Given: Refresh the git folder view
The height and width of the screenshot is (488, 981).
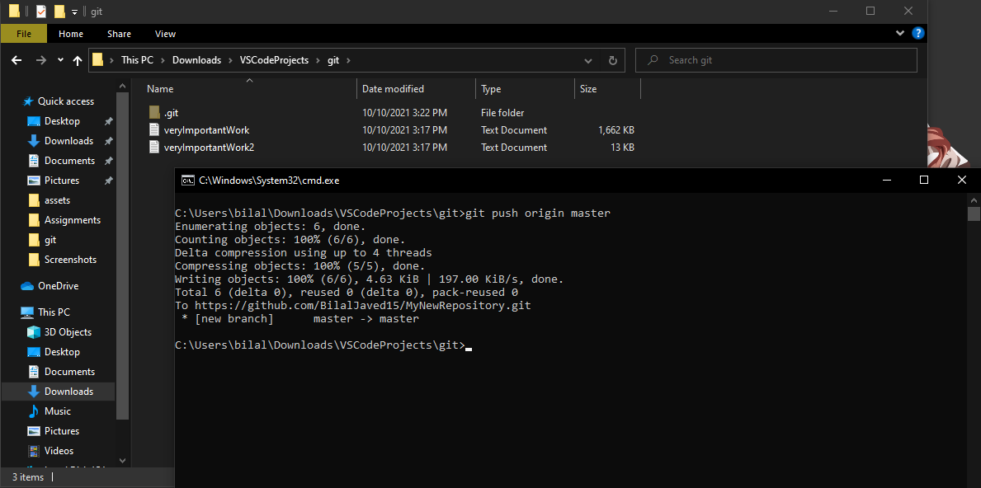Looking at the screenshot, I should [x=612, y=60].
